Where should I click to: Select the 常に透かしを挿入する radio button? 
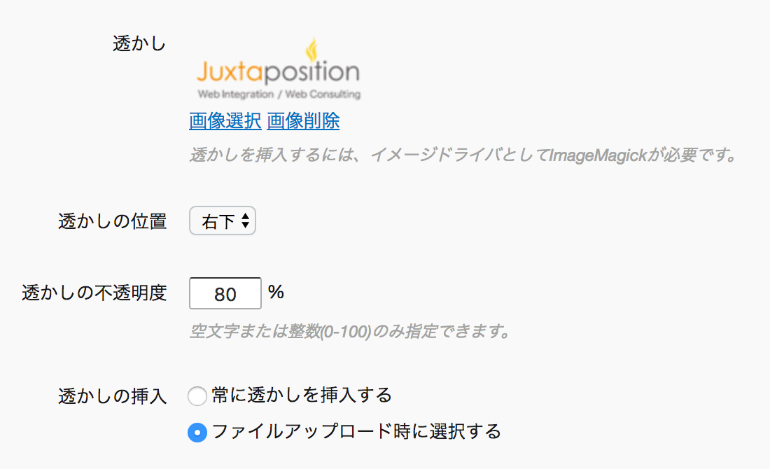click(x=197, y=395)
